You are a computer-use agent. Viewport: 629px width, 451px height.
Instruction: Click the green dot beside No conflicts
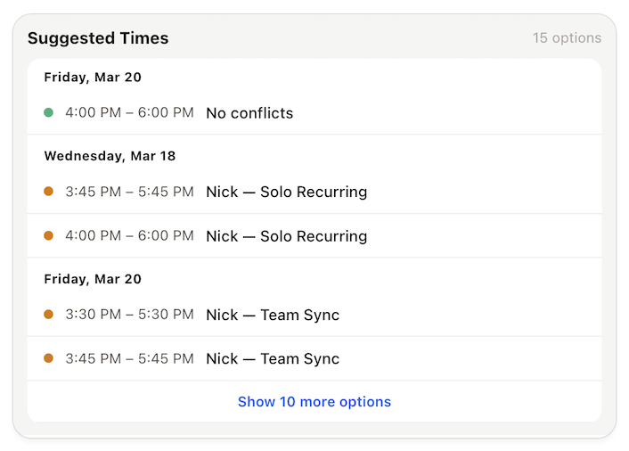tap(48, 113)
